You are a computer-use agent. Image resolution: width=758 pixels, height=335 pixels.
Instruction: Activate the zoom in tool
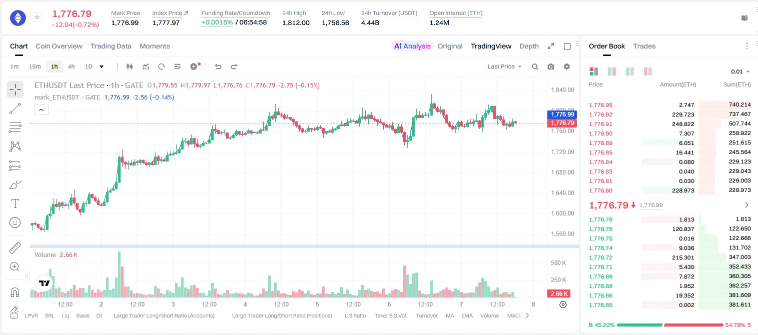[15, 266]
